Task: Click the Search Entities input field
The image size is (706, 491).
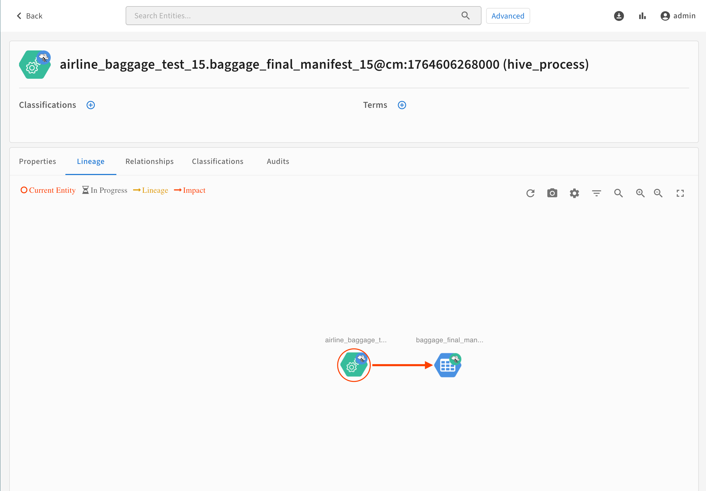Action: point(295,16)
